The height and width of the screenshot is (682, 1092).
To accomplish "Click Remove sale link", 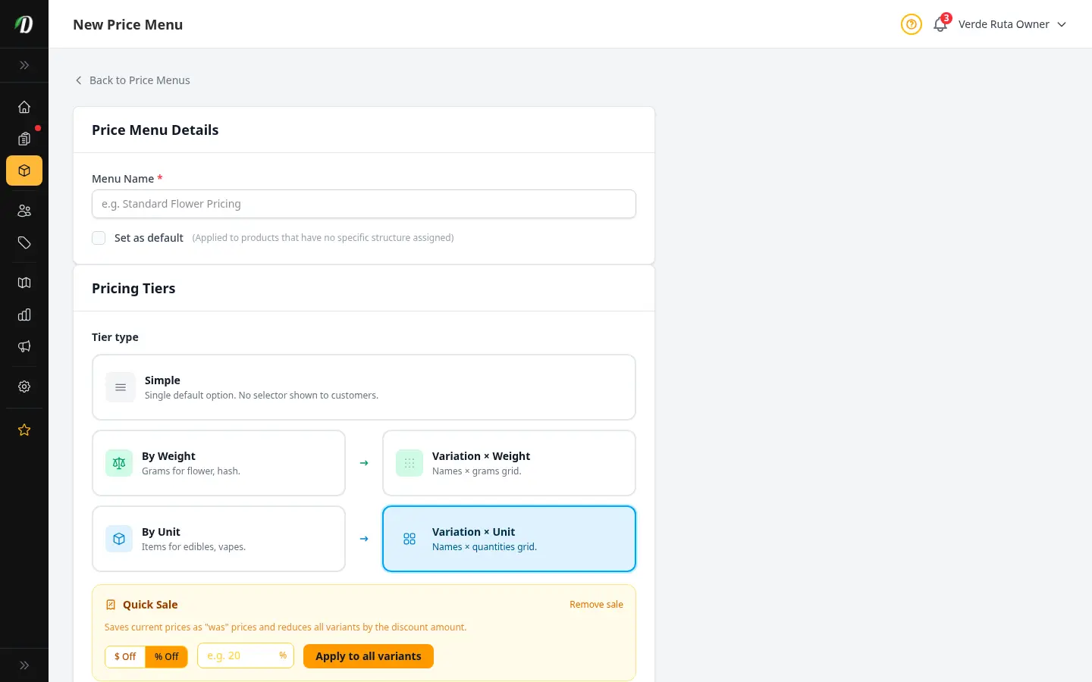I will click(596, 605).
